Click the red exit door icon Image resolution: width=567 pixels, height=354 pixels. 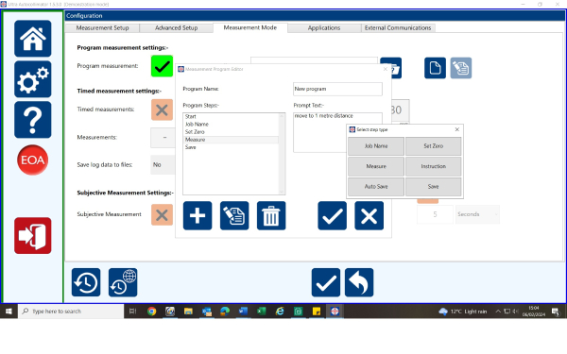(32, 235)
